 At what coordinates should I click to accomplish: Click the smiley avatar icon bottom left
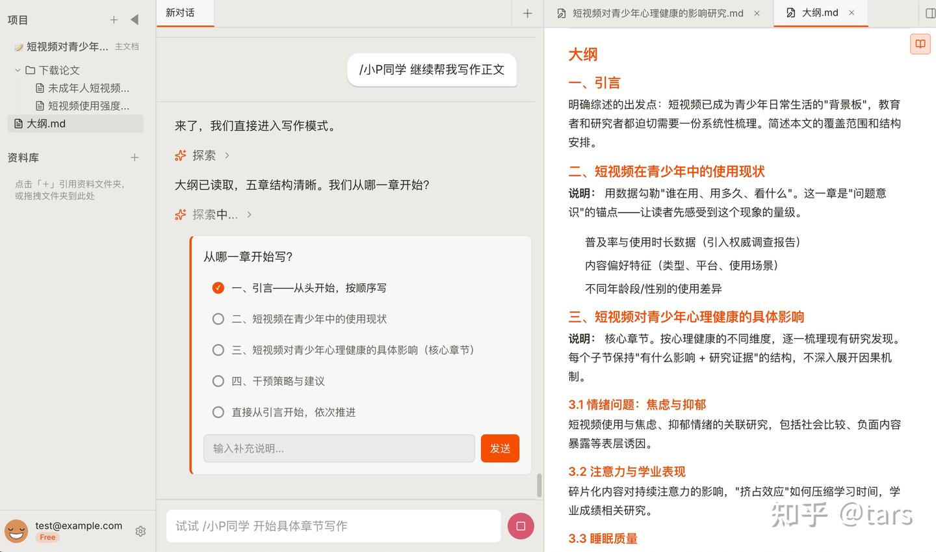(16, 531)
